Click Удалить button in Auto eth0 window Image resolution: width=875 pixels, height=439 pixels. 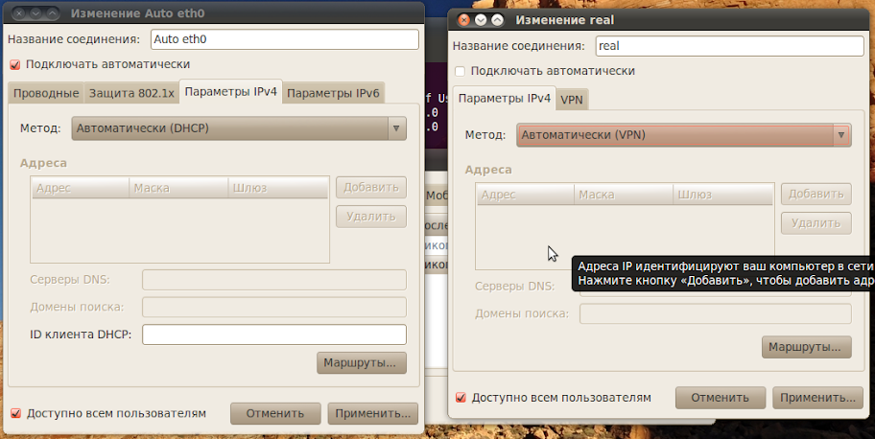pos(371,217)
